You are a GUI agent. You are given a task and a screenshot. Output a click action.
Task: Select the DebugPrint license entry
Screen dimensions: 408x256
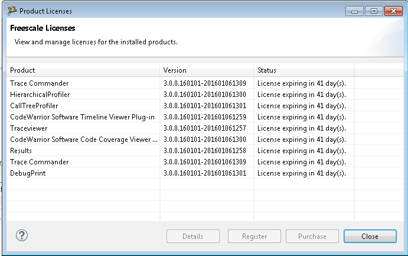point(28,173)
